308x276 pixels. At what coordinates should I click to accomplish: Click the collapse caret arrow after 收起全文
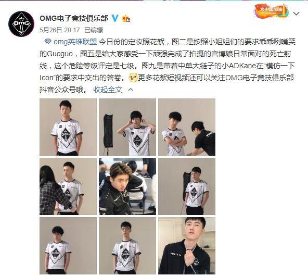tap(131, 90)
